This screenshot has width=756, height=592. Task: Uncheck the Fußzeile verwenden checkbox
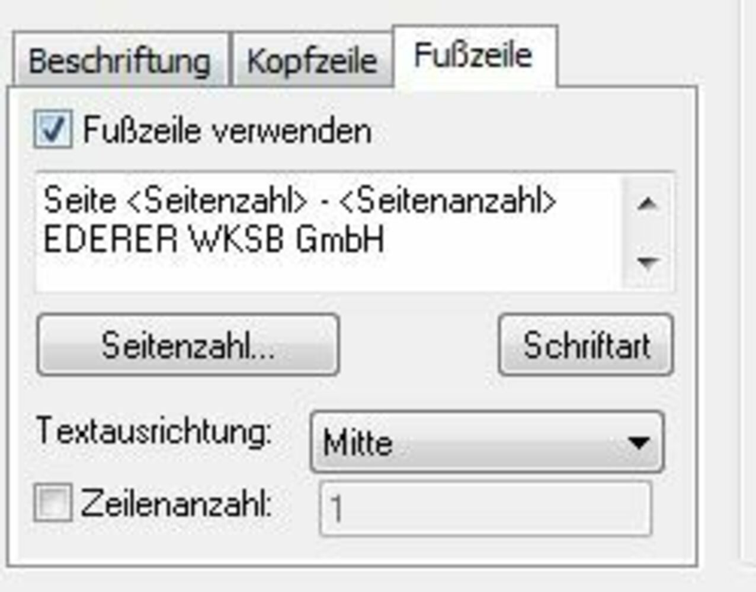click(53, 129)
